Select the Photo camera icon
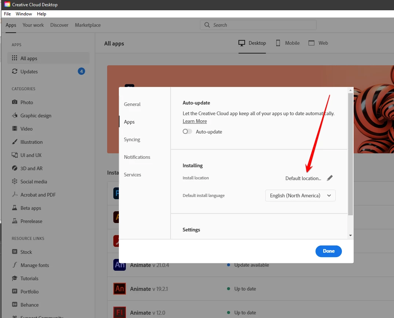394x318 pixels. tap(15, 102)
